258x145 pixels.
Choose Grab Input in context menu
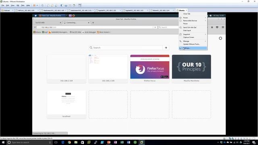pyautogui.click(x=193, y=31)
